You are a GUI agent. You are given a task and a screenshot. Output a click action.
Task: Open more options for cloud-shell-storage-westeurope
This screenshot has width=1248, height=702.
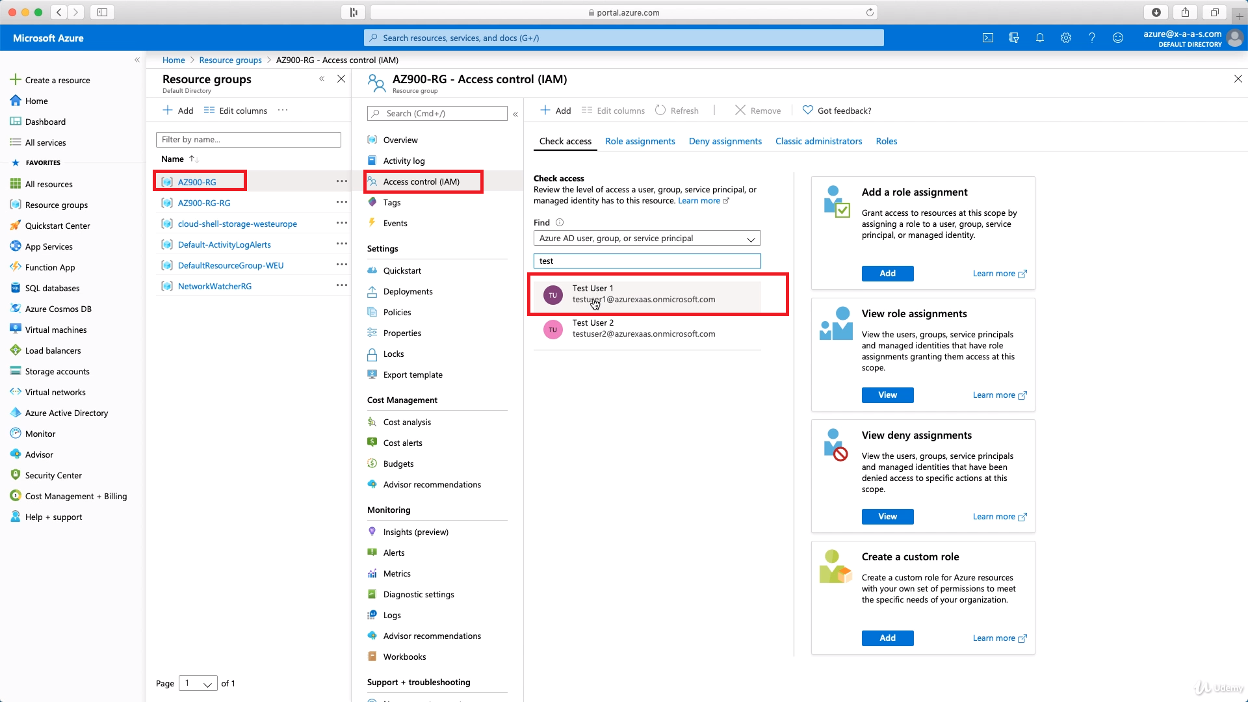pos(342,223)
